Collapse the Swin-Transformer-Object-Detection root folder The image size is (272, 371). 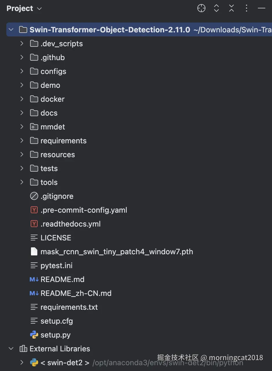pos(11,29)
